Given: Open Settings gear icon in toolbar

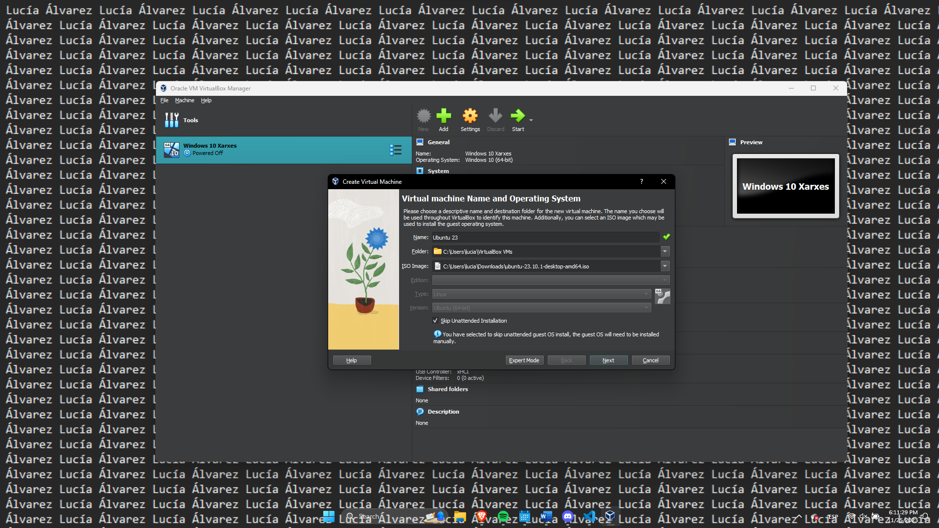Looking at the screenshot, I should pyautogui.click(x=469, y=116).
